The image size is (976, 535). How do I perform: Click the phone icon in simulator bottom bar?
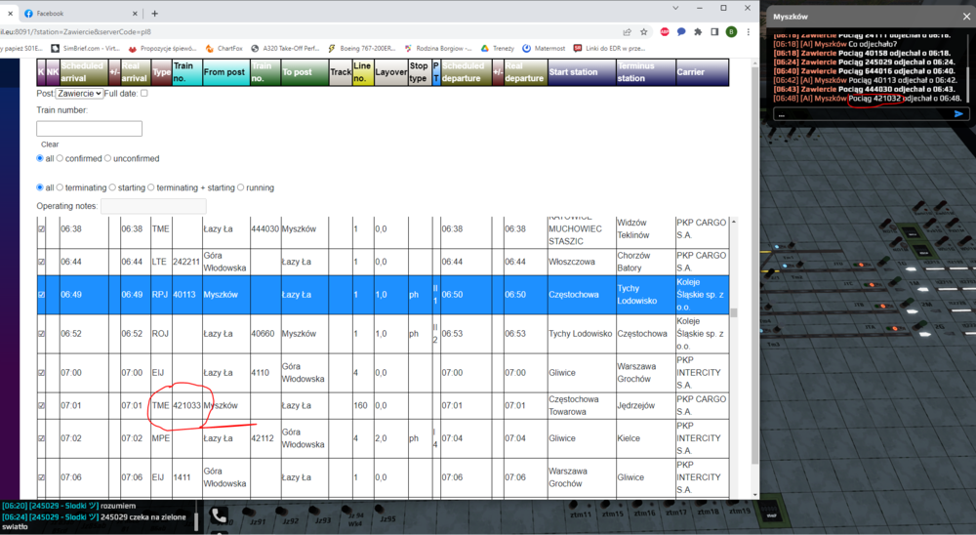pyautogui.click(x=219, y=516)
